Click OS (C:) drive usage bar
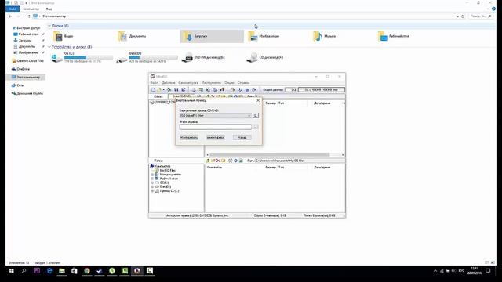 point(89,57)
